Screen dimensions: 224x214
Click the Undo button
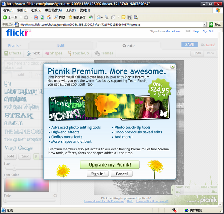pos(197,53)
